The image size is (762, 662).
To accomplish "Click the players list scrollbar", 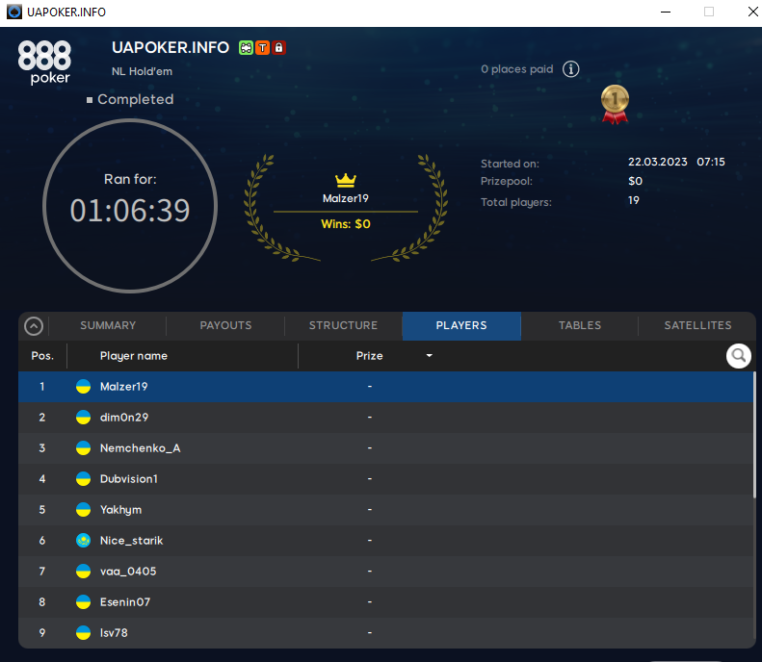I will point(754,434).
